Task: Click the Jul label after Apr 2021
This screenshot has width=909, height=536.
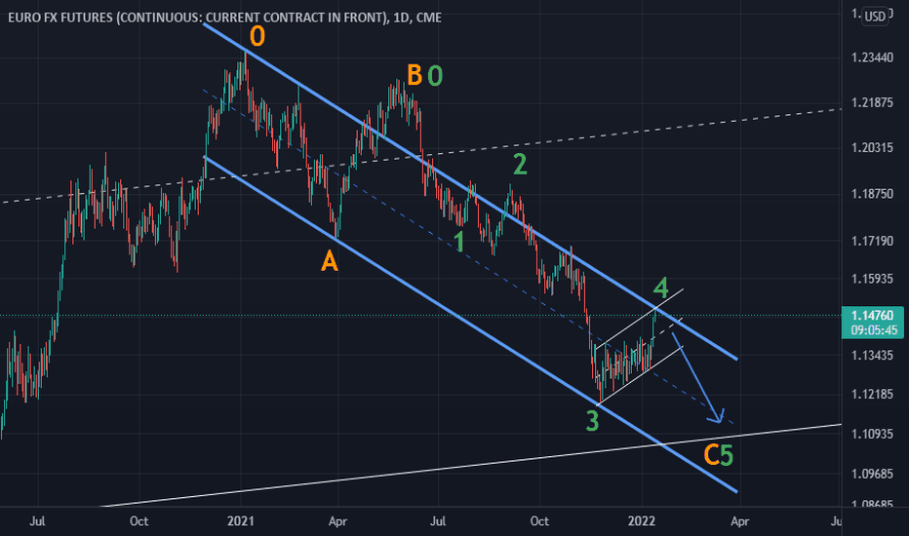Action: pyautogui.click(x=438, y=521)
